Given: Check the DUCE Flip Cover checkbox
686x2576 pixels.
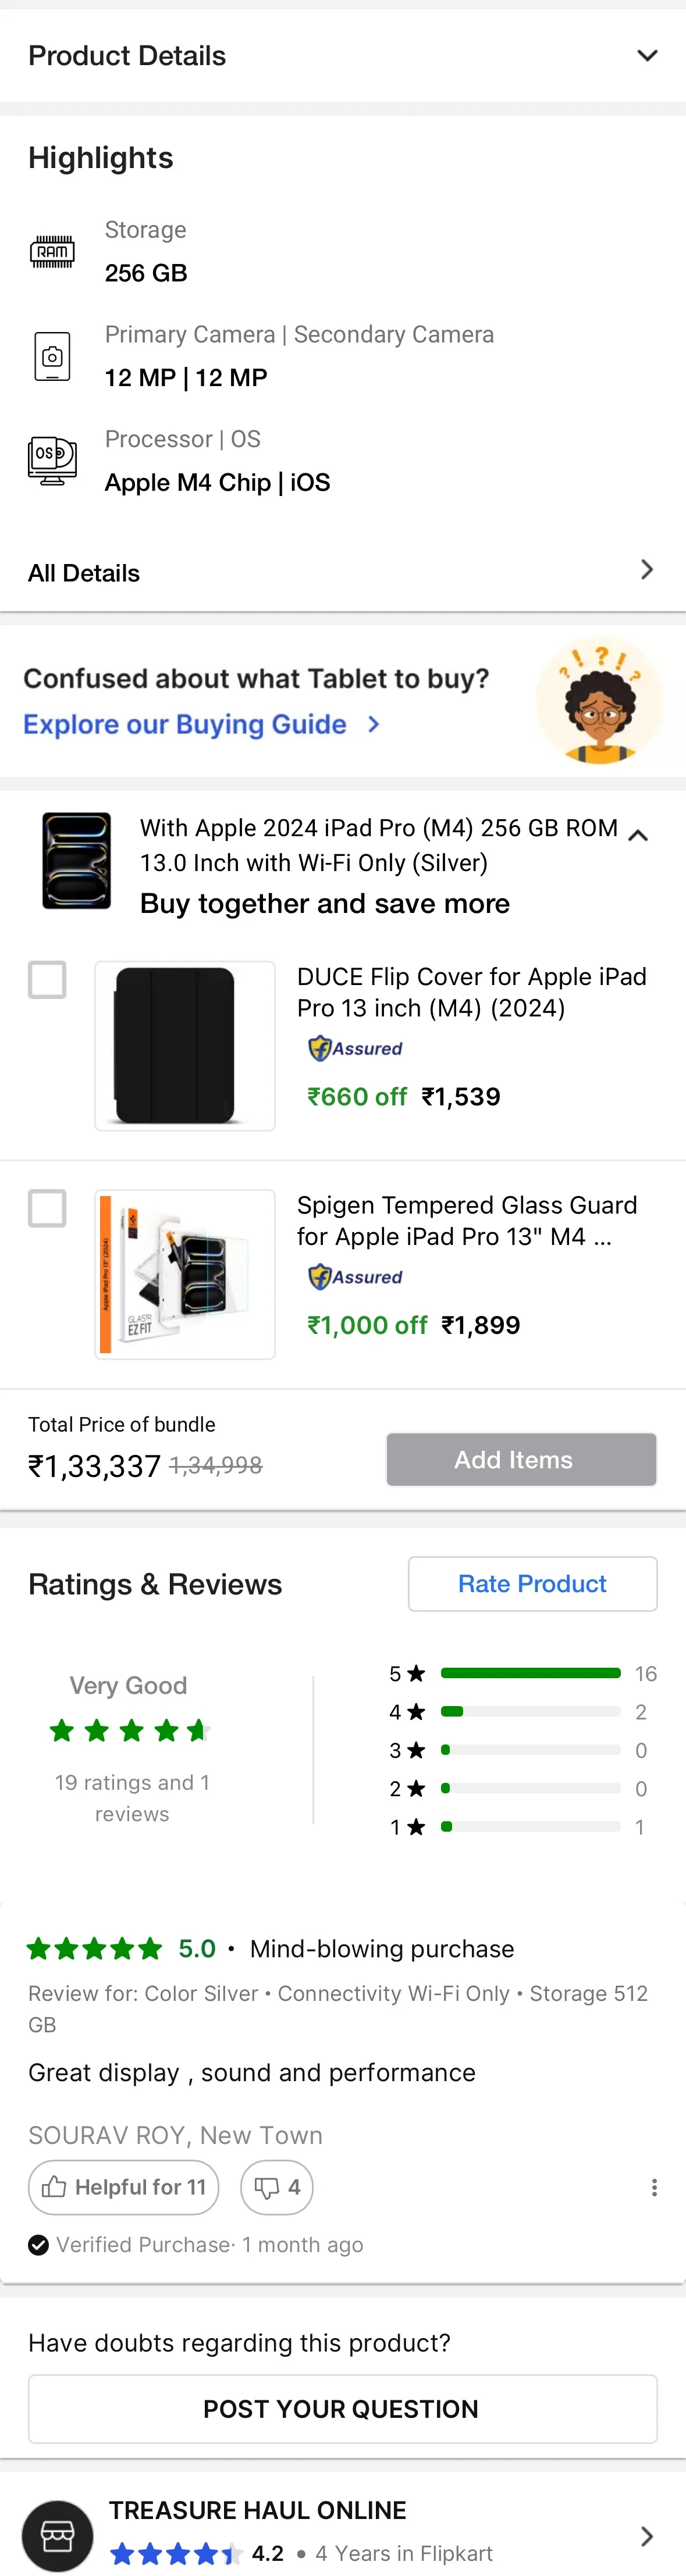Looking at the screenshot, I should (47, 979).
